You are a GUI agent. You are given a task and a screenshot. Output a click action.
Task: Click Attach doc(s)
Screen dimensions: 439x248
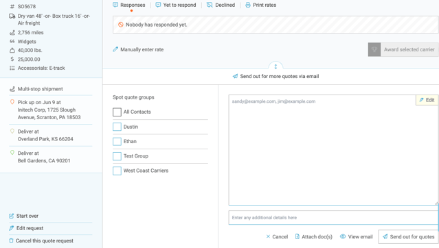pos(313,236)
